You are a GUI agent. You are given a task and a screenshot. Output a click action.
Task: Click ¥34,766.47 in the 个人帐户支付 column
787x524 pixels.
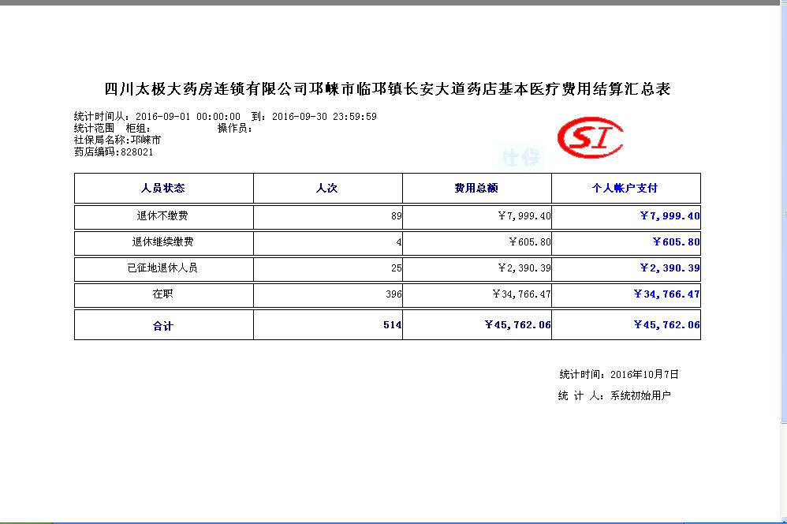[667, 294]
